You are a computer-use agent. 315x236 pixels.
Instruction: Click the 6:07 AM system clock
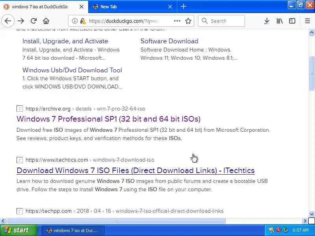coord(300,230)
